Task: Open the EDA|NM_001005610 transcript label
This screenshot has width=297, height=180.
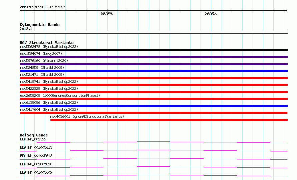Action: coord(36,164)
